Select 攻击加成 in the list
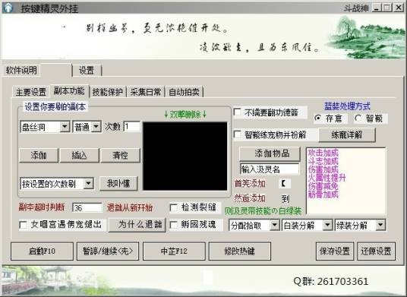This screenshot has height=297, width=407. tap(323, 153)
